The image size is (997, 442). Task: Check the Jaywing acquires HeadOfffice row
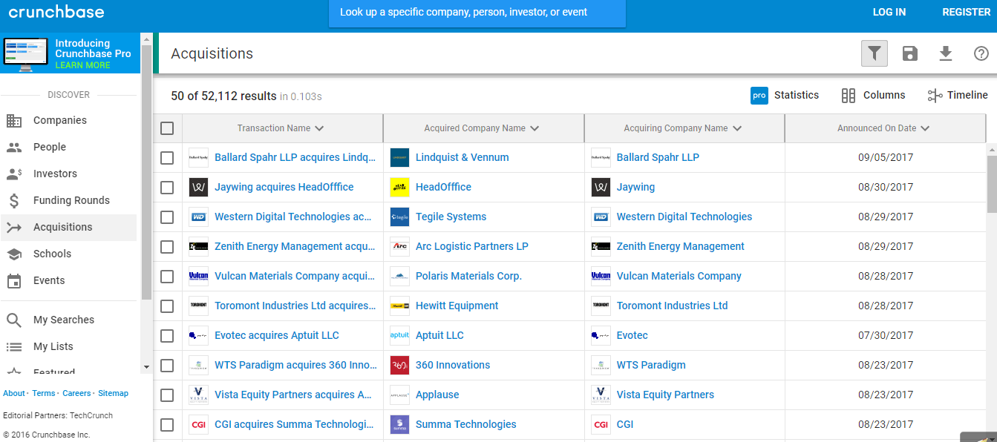coord(167,187)
